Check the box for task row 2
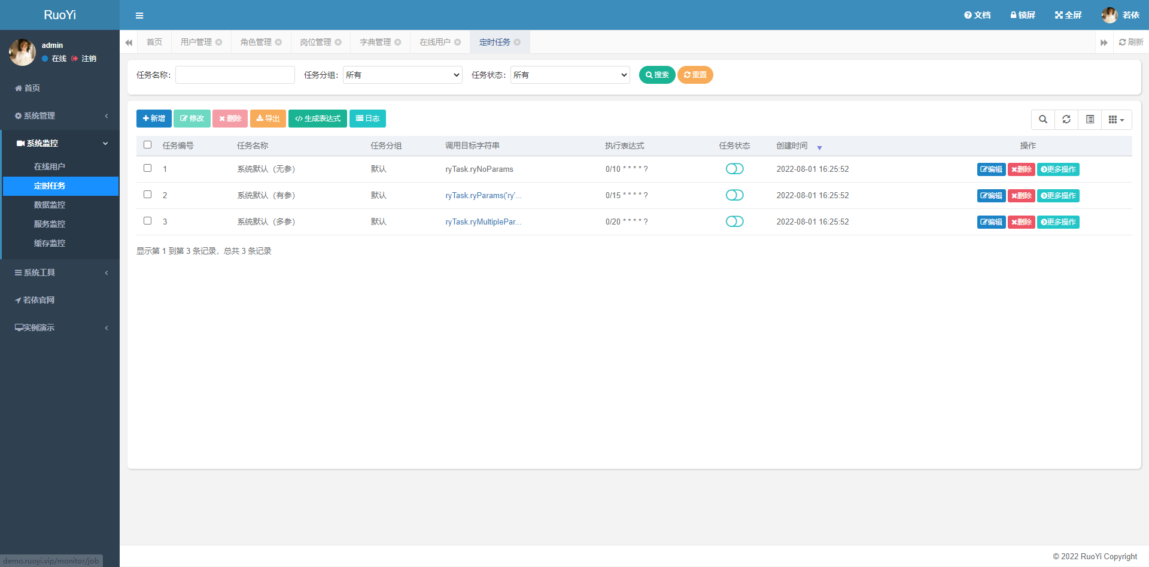 pyautogui.click(x=148, y=195)
